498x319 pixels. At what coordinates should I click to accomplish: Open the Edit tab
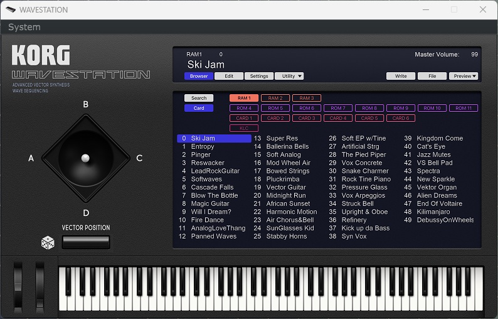(229, 76)
